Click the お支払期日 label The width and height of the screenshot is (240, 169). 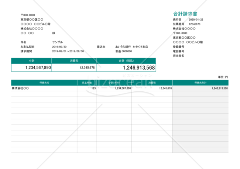pyautogui.click(x=28, y=47)
